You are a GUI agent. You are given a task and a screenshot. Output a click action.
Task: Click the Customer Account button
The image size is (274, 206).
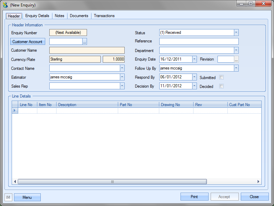27,42
